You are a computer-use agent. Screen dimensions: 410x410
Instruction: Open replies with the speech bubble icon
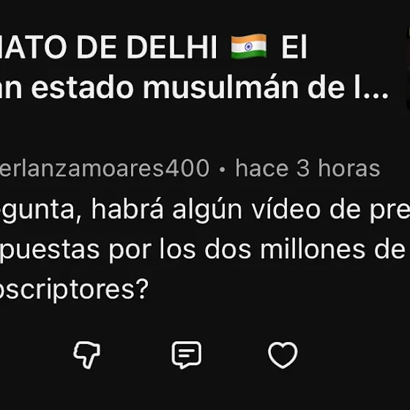click(187, 355)
